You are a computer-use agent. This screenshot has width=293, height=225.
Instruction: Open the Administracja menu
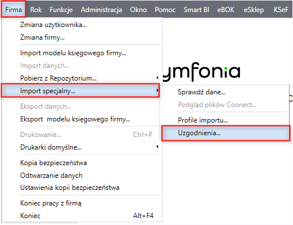[x=101, y=10]
